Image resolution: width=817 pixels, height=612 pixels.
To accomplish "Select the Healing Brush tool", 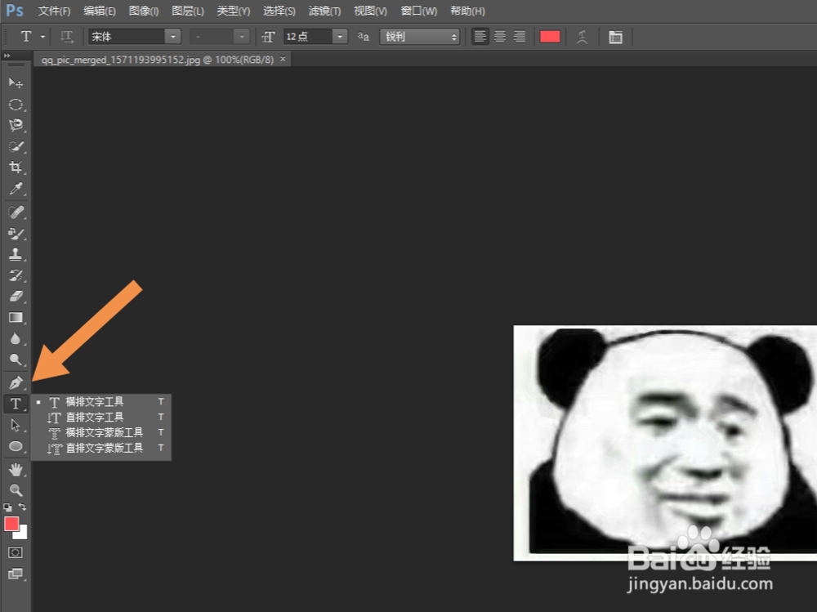I will [x=16, y=212].
